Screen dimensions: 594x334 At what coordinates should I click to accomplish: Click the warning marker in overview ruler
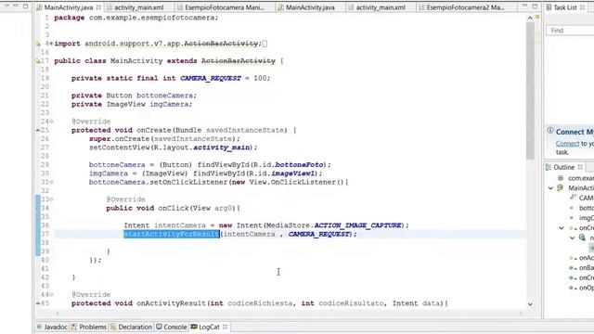click(x=537, y=18)
